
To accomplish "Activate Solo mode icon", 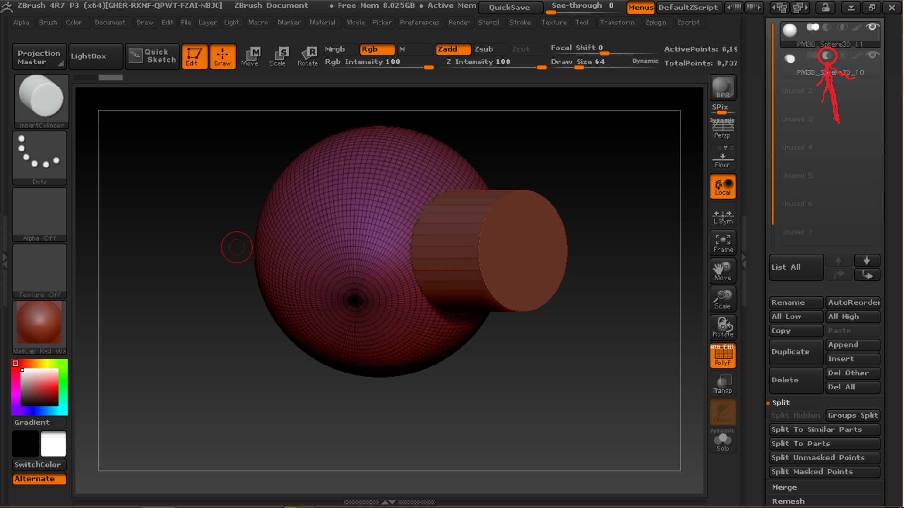I will tap(723, 442).
